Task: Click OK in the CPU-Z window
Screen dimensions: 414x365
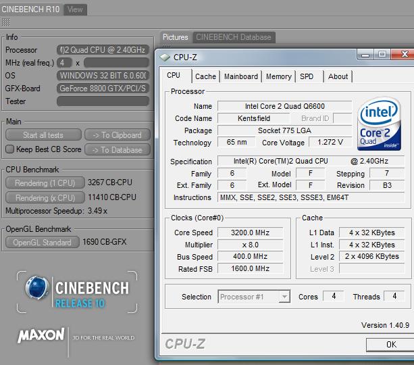Action: pyautogui.click(x=390, y=345)
